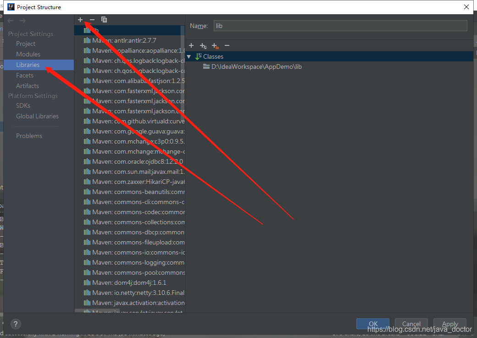The height and width of the screenshot is (338, 477).
Task: Select Maven: com.mchange:mchange-c library
Action: (x=130, y=151)
